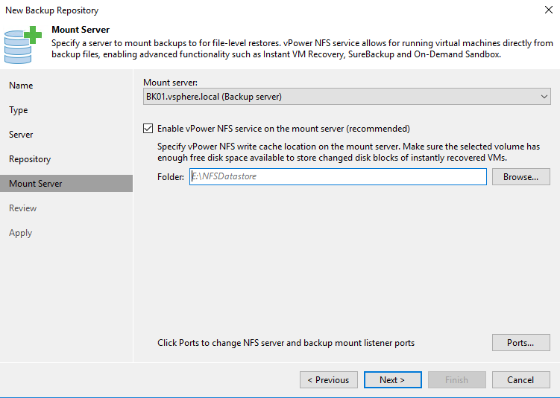The width and height of the screenshot is (560, 398).
Task: Open the Review step
Action: (x=23, y=208)
